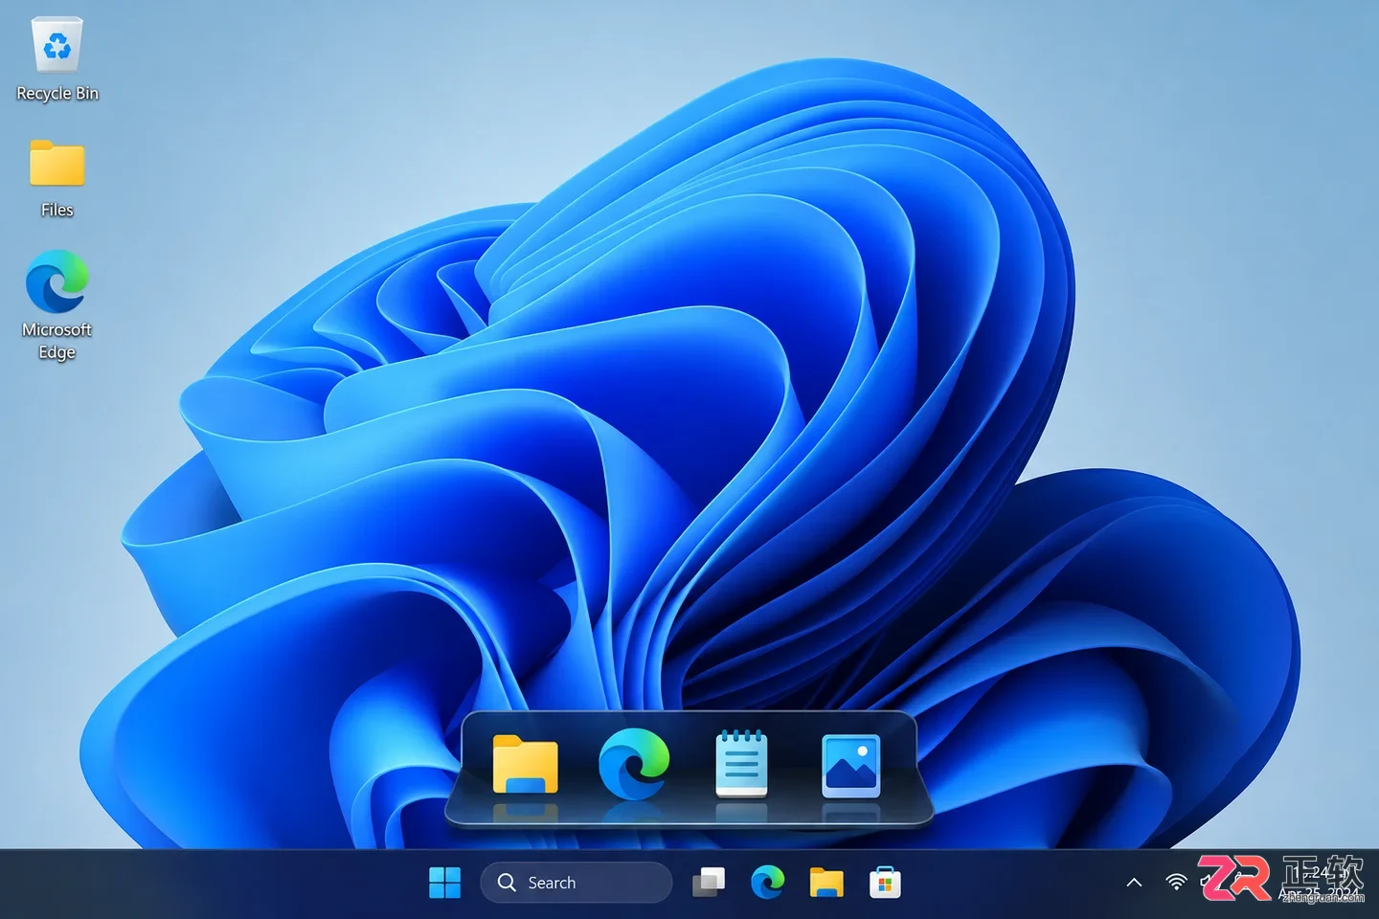The width and height of the screenshot is (1379, 919).
Task: Open Photos from the floating dock
Action: (850, 765)
